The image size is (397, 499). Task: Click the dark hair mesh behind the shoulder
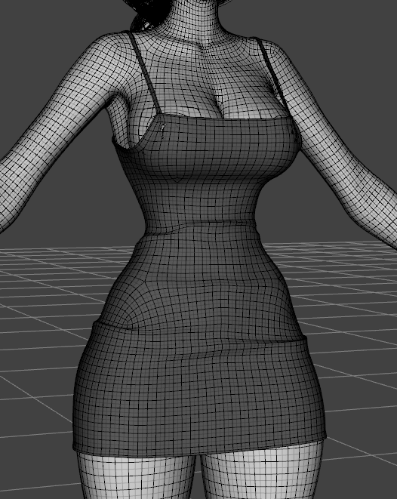[149, 14]
